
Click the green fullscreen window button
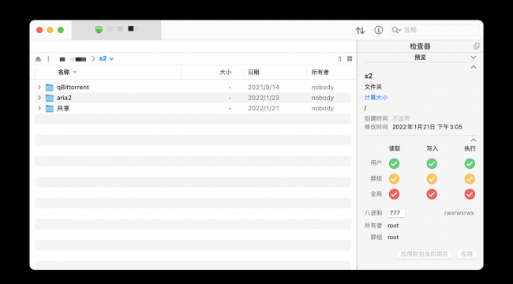[x=61, y=30]
